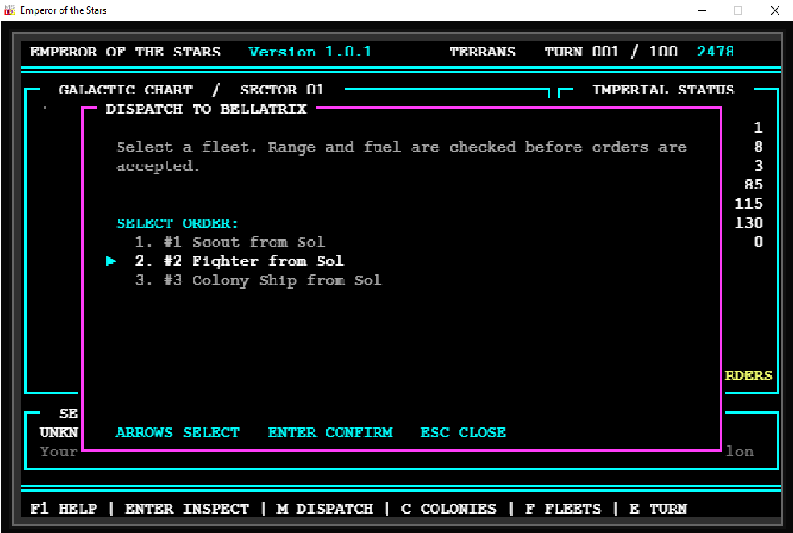This screenshot has width=793, height=533.
Task: Click the SELECT ORDER: heading
Action: point(177,223)
